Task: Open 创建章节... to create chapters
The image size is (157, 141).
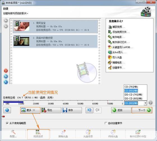Action: click(x=116, y=68)
